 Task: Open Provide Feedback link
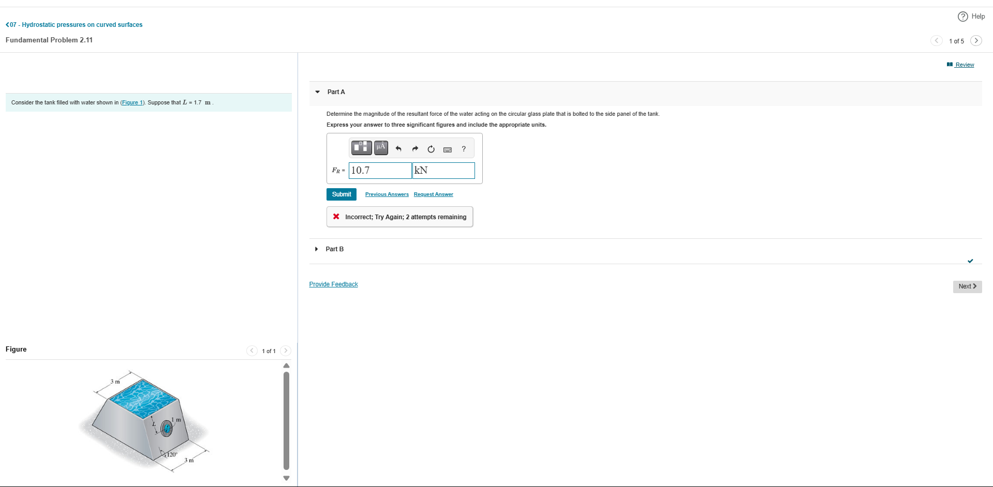tap(334, 284)
